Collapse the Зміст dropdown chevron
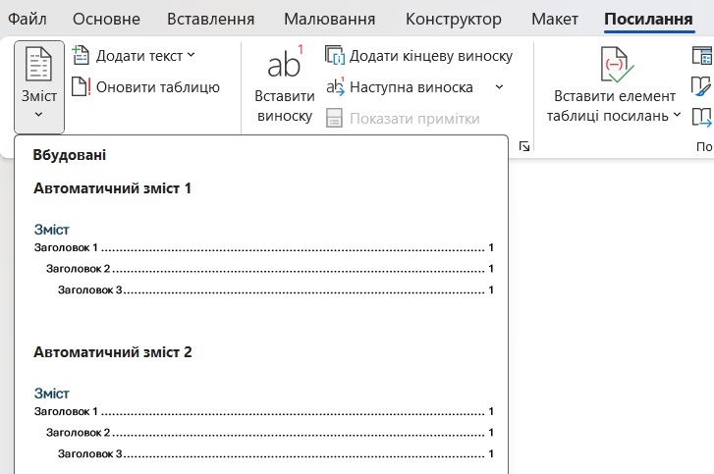The width and height of the screenshot is (714, 474). click(x=38, y=115)
